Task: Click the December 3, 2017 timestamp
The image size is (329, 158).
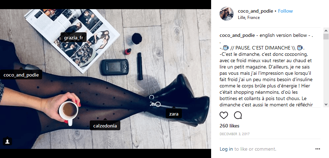Action: pos(235,134)
